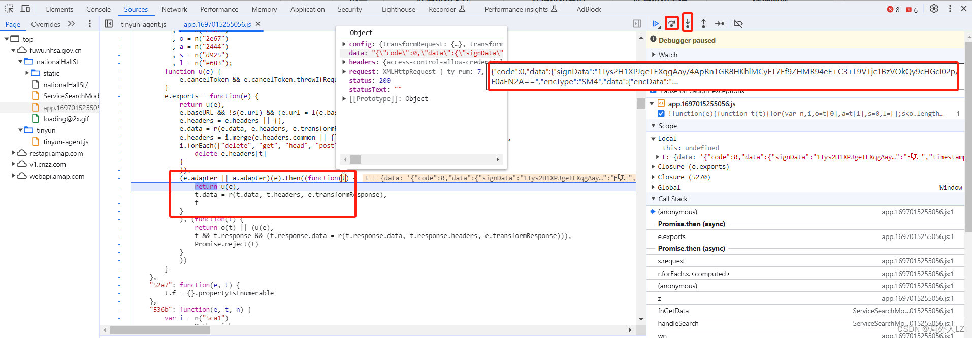Image resolution: width=972 pixels, height=338 pixels.
Task: Open loading@2x.gif file
Action: click(66, 119)
